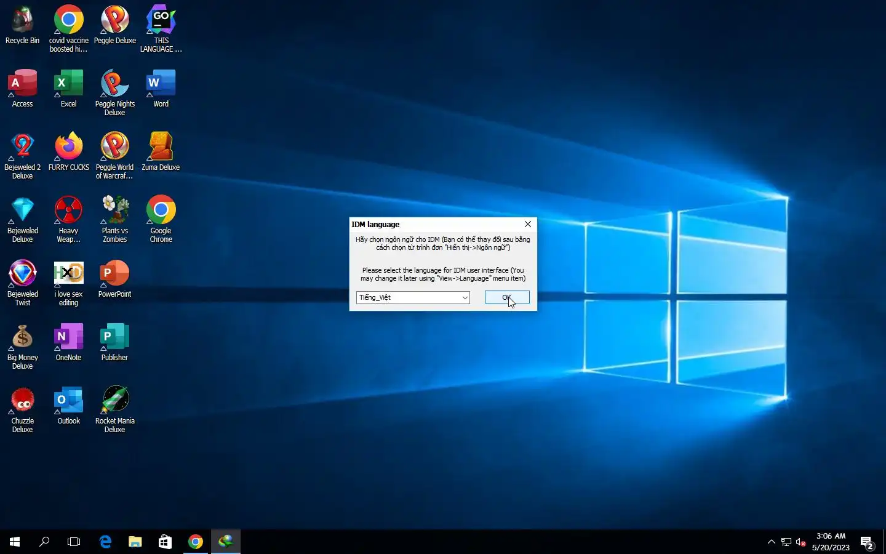Open taskbar Search
The image size is (886, 554).
(x=44, y=542)
